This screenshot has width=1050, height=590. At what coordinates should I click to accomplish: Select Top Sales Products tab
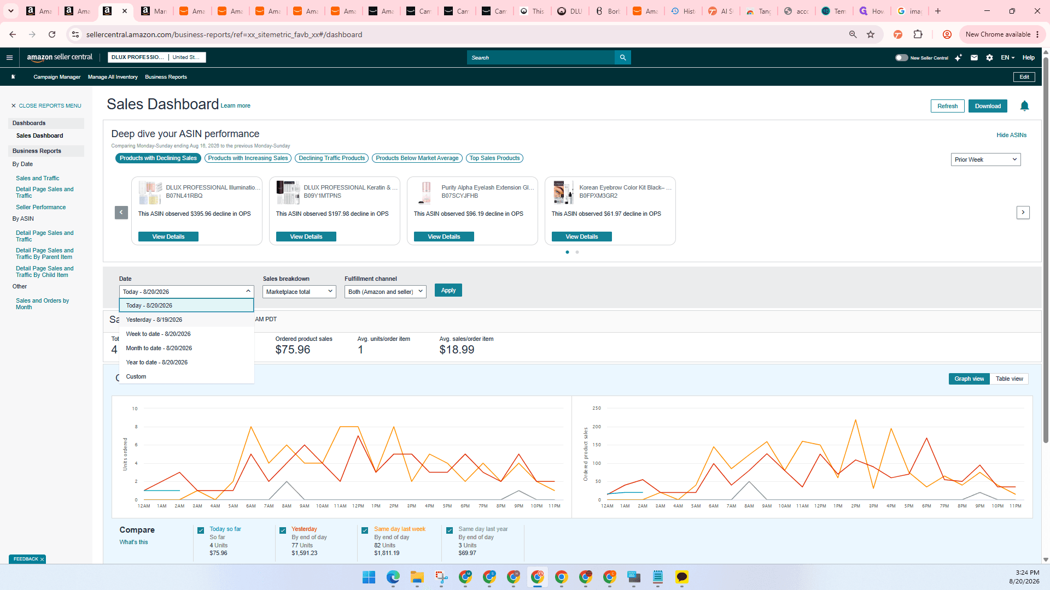494,158
